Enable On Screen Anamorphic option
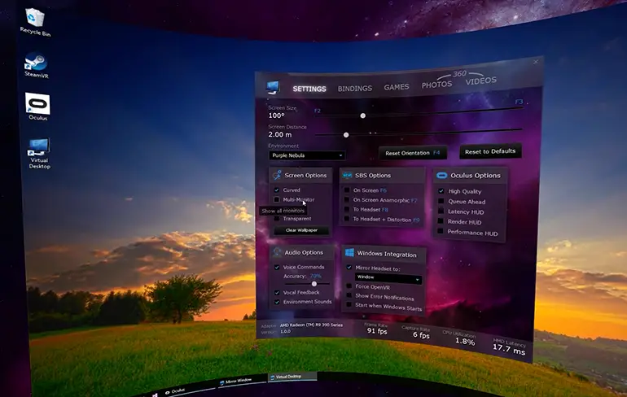The width and height of the screenshot is (627, 397). [347, 199]
